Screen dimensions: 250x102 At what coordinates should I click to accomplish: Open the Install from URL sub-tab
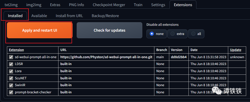tap(69, 16)
